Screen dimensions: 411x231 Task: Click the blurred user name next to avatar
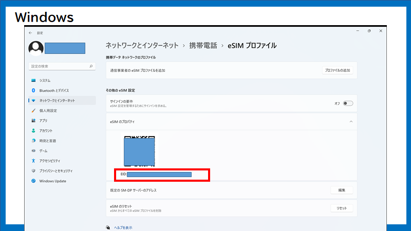pos(65,48)
